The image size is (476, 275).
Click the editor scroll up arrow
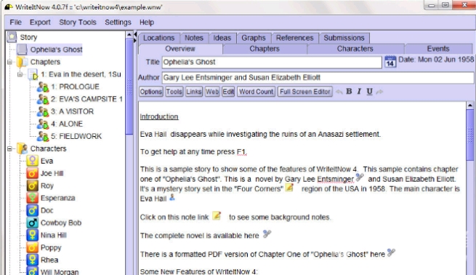click(x=470, y=105)
